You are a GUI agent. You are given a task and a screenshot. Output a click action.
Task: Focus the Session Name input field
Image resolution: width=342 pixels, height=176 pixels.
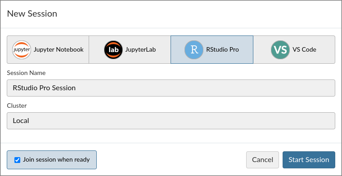click(x=171, y=88)
